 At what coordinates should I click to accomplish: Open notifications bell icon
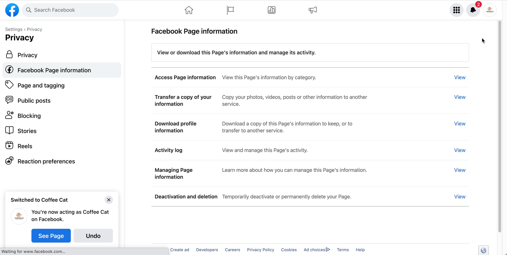(x=473, y=10)
